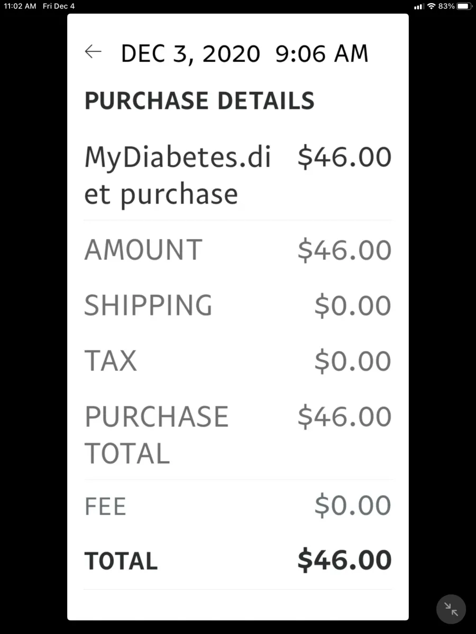Tap the 11:02 AM clock
The image size is (476, 634).
(x=20, y=6)
